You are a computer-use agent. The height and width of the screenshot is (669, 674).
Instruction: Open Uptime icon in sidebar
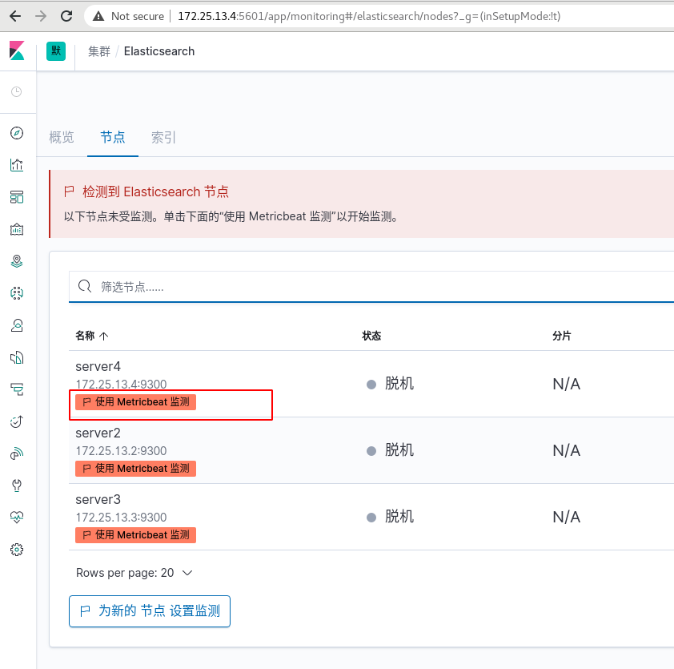(17, 421)
